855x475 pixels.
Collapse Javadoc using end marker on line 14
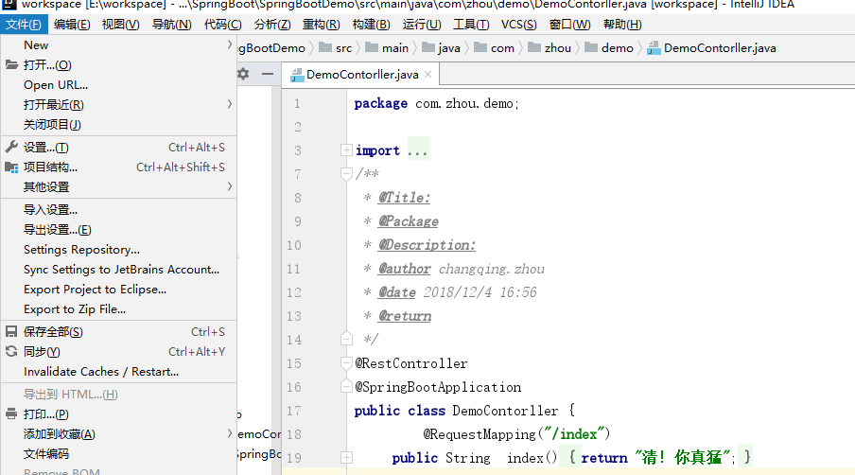(x=346, y=339)
